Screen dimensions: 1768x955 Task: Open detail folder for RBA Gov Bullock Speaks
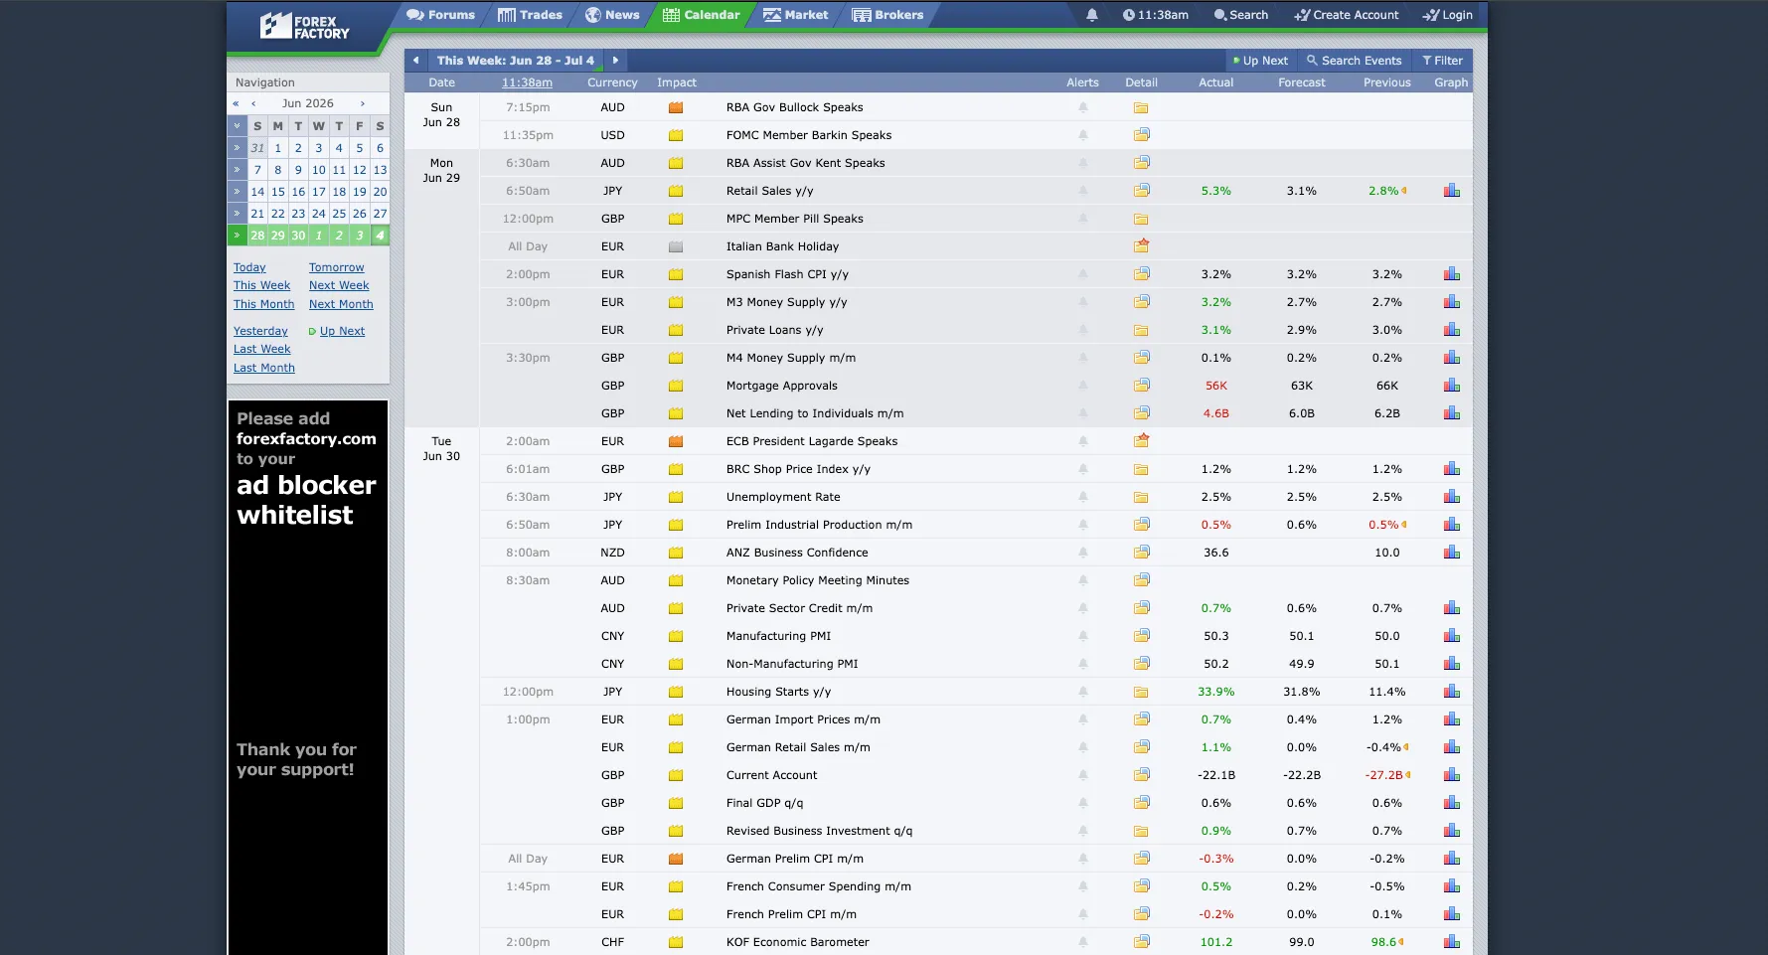tap(1141, 107)
